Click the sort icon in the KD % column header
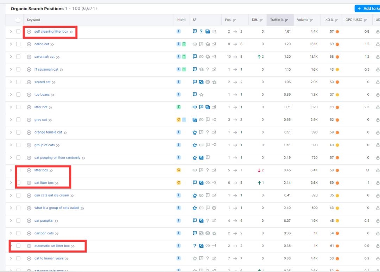This screenshot has height=272, width=380. click(336, 20)
